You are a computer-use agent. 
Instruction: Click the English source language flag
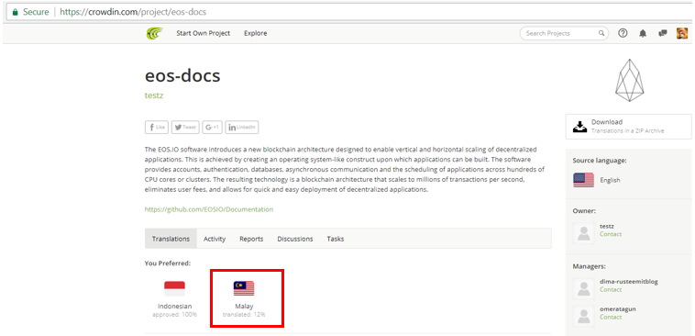[584, 180]
